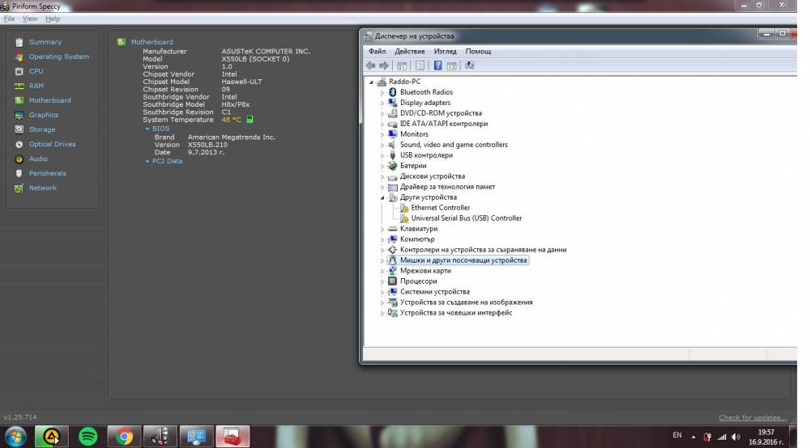Click the Forward arrow in Device Manager toolbar

tap(384, 66)
